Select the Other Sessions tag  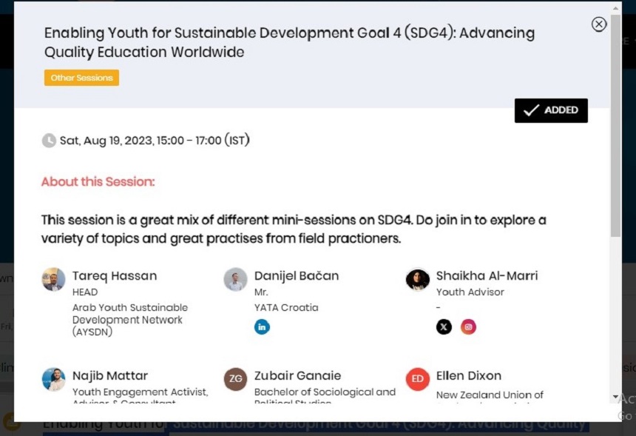[x=81, y=78]
